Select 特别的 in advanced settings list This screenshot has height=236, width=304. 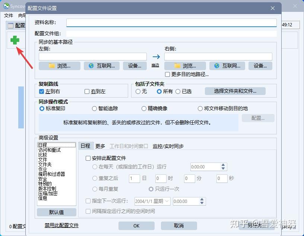click(x=45, y=184)
